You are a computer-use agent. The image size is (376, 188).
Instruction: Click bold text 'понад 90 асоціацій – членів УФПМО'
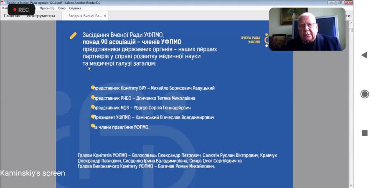(x=132, y=42)
